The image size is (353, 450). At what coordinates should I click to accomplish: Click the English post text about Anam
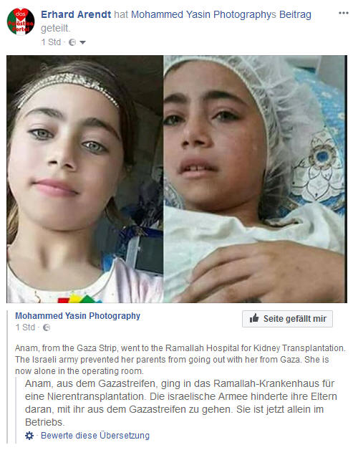point(180,359)
